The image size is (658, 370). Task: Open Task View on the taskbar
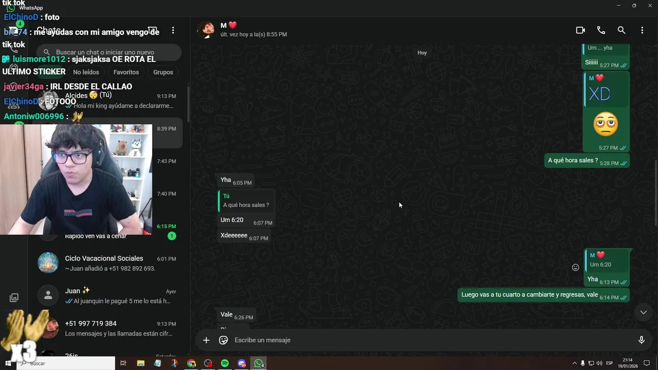123,363
